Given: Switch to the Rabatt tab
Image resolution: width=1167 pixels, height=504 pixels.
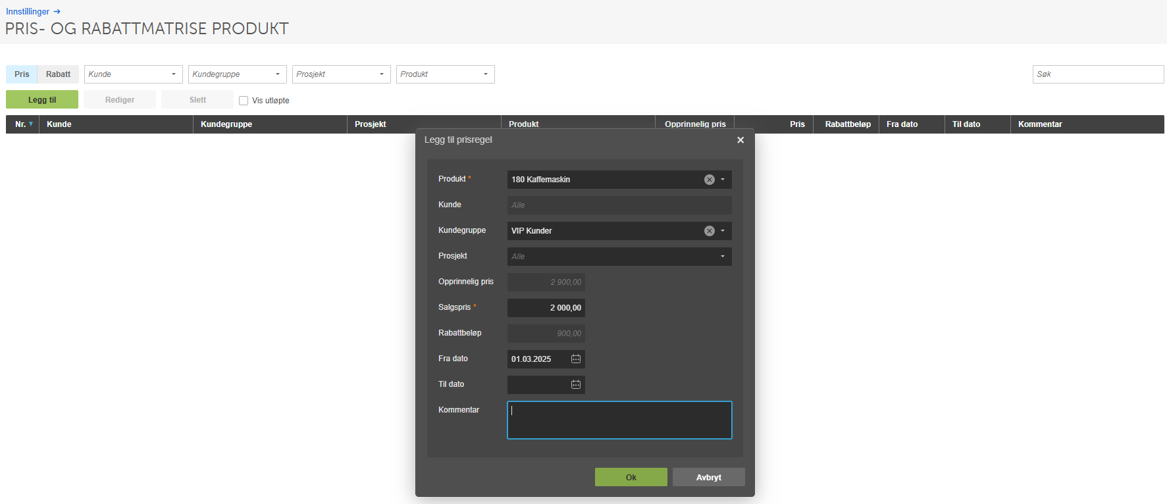Looking at the screenshot, I should (x=58, y=74).
